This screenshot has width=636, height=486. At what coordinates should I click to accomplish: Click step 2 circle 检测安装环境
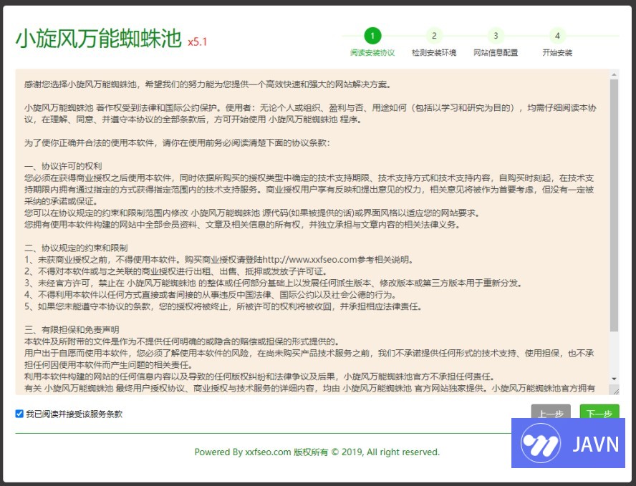point(434,36)
